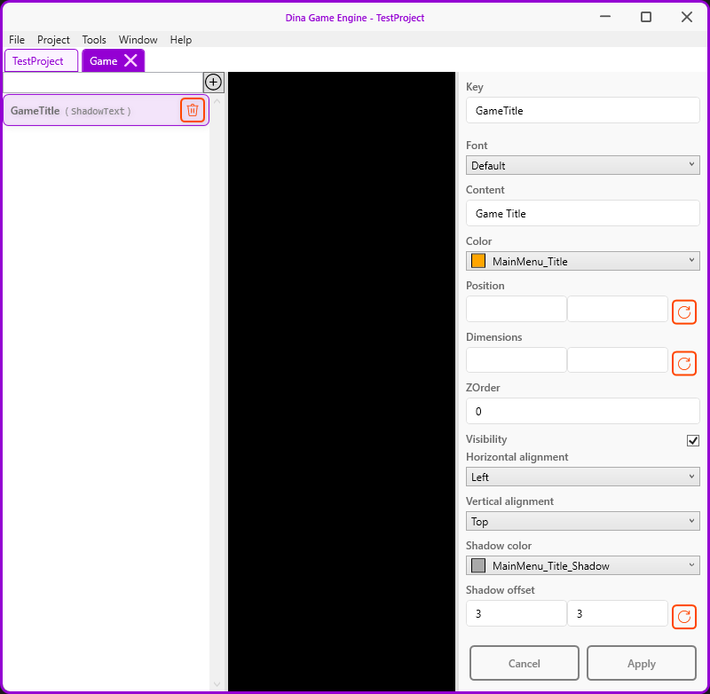This screenshot has width=710, height=694.
Task: Focus the Content input field
Action: pyautogui.click(x=583, y=213)
